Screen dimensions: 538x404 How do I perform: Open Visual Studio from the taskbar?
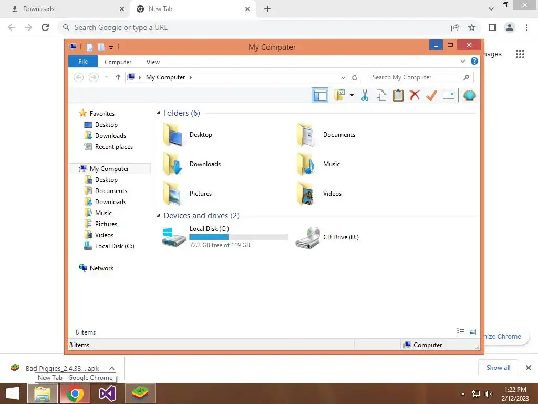pyautogui.click(x=107, y=393)
